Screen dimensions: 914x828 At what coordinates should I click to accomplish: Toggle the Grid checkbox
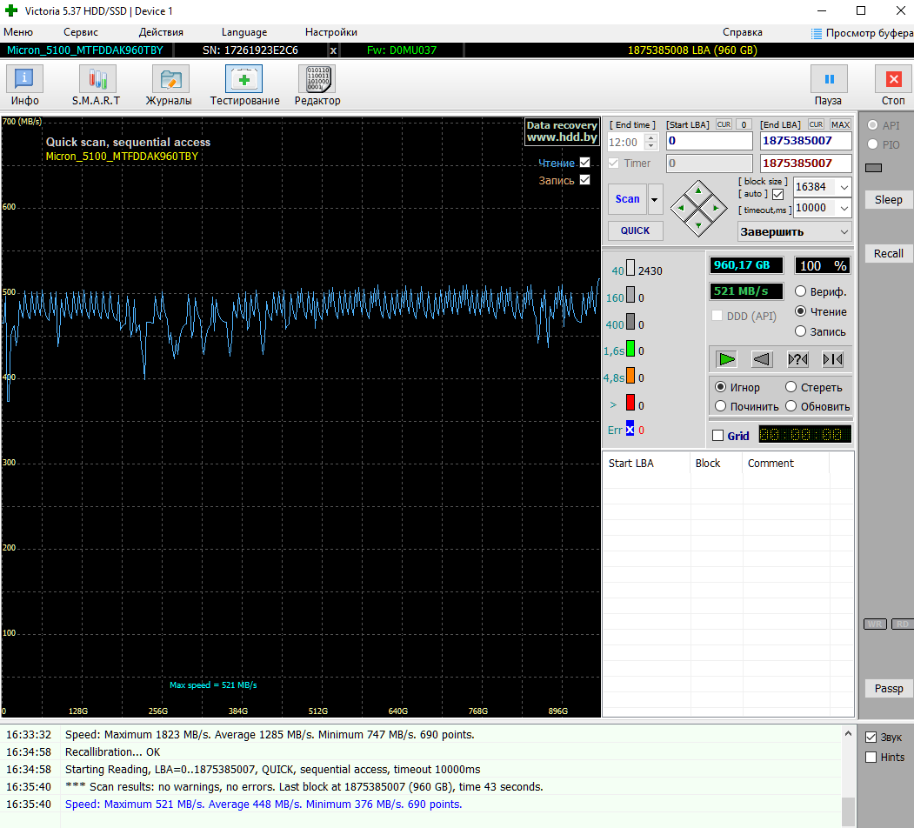tap(718, 436)
